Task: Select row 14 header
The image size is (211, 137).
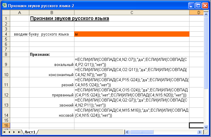Action: pyautogui.click(x=6, y=113)
